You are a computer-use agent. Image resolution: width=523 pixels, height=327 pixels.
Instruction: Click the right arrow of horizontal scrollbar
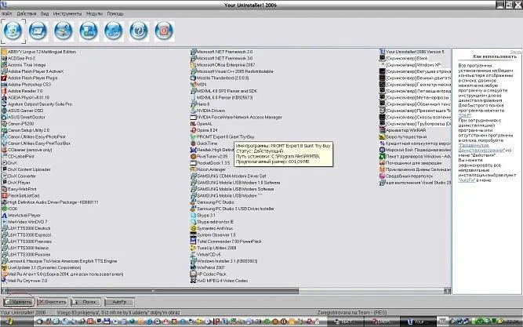pyautogui.click(x=447, y=291)
